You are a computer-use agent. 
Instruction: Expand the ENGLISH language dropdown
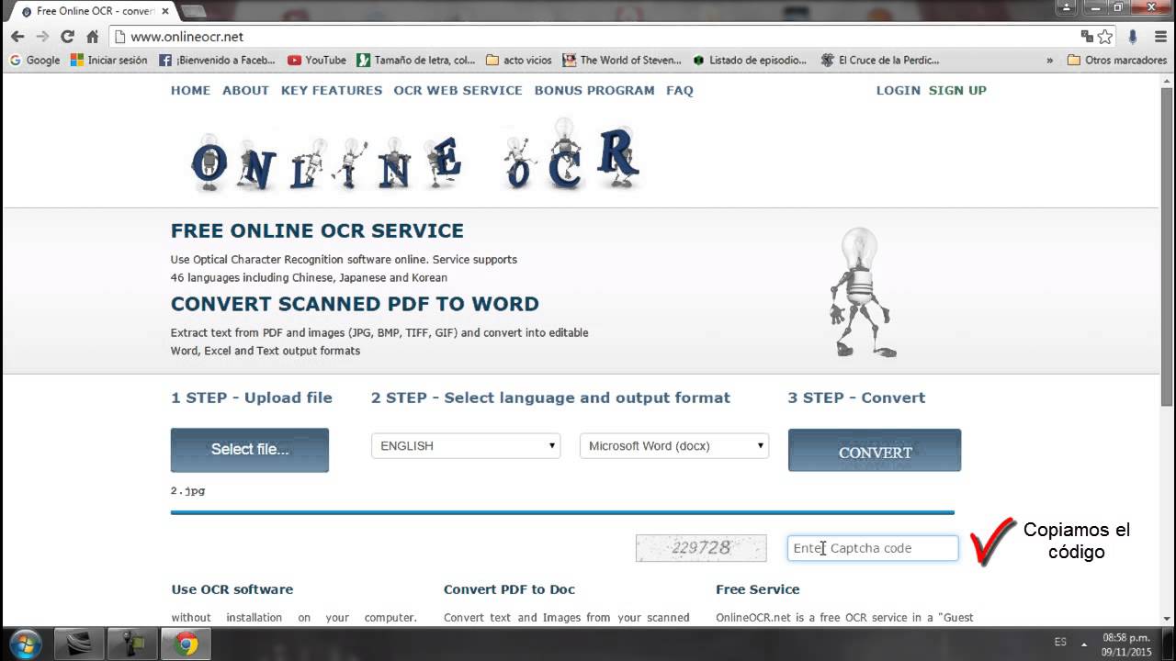tap(466, 446)
